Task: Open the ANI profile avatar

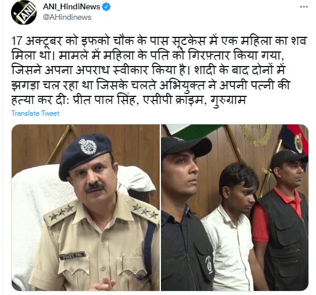Action: pyautogui.click(x=24, y=12)
